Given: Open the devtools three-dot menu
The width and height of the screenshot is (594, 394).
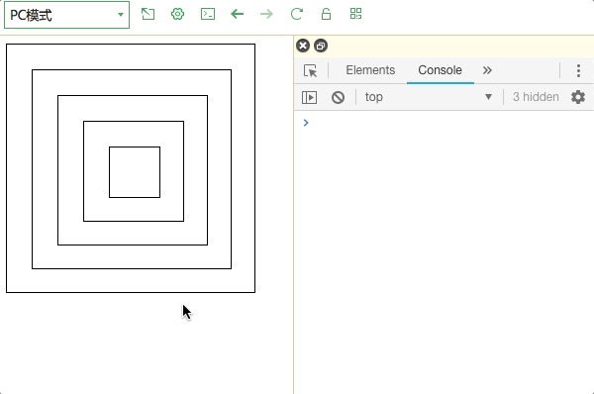Looking at the screenshot, I should (578, 70).
